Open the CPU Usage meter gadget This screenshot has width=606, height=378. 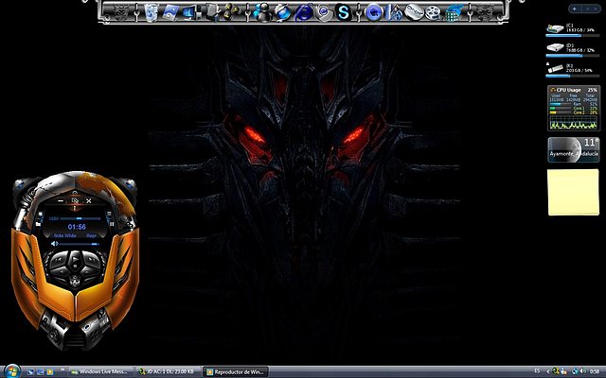pyautogui.click(x=574, y=108)
